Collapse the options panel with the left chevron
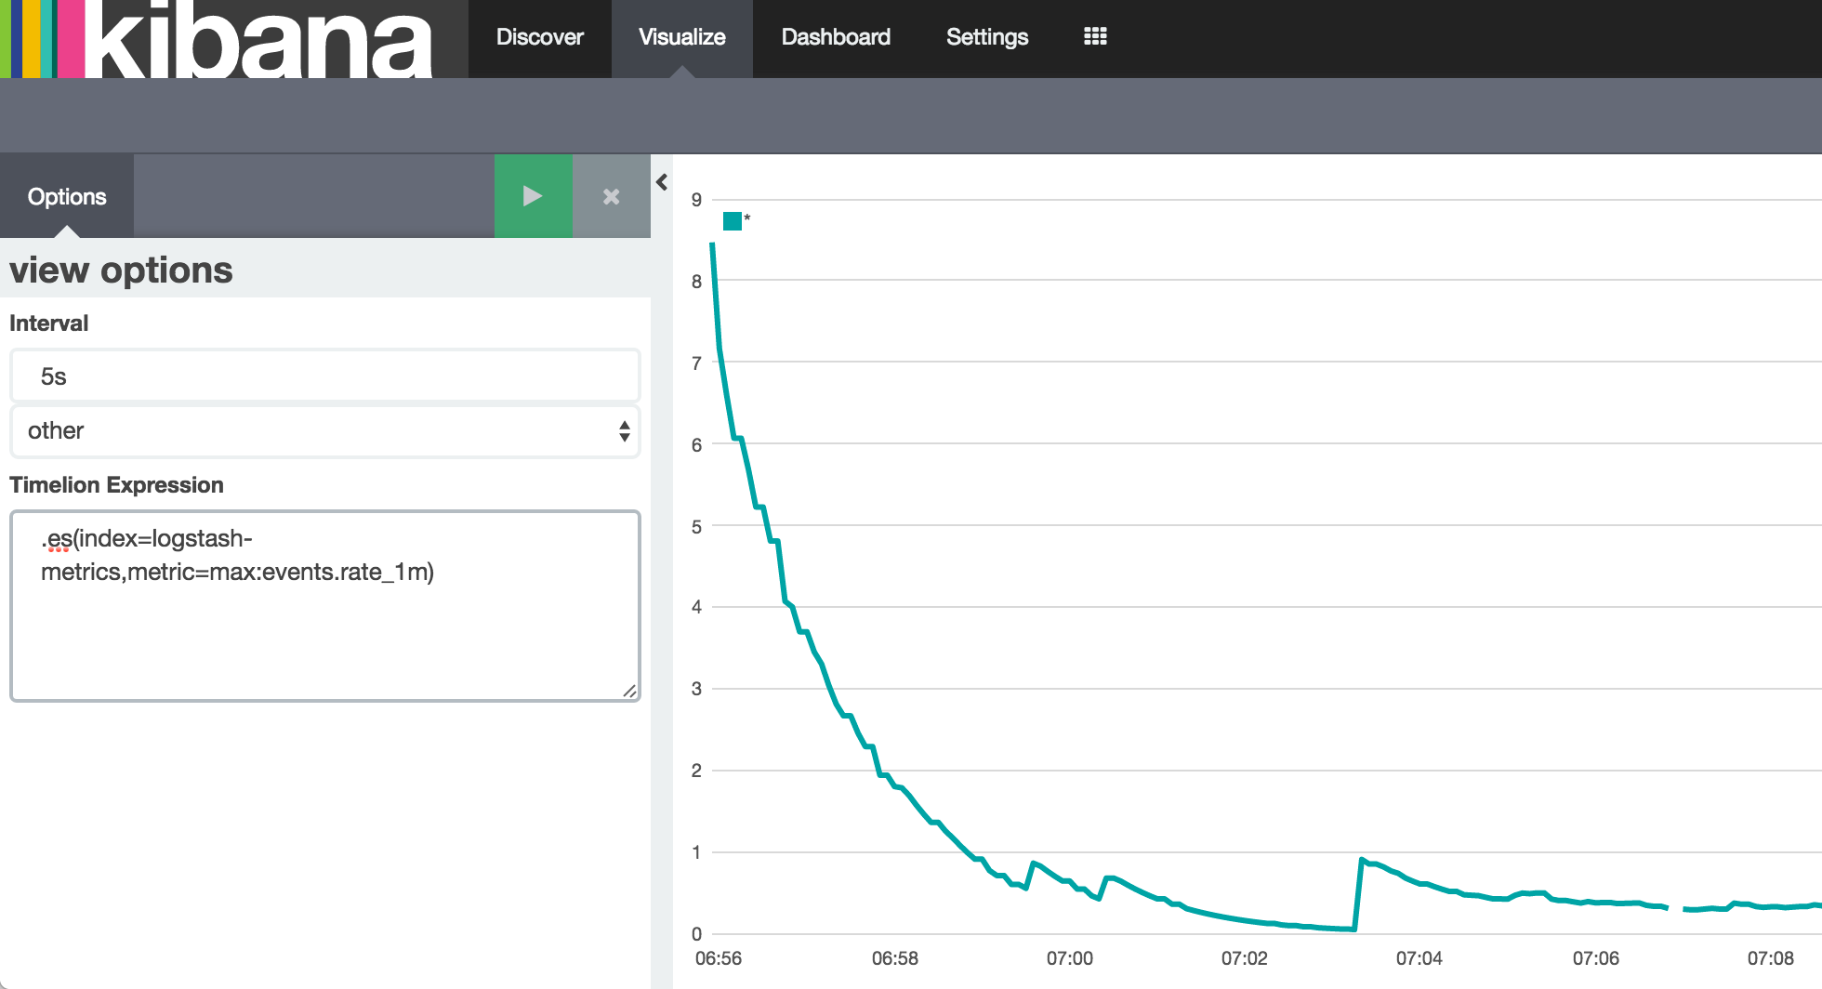Screen dimensions: 1822x989 tap(661, 182)
